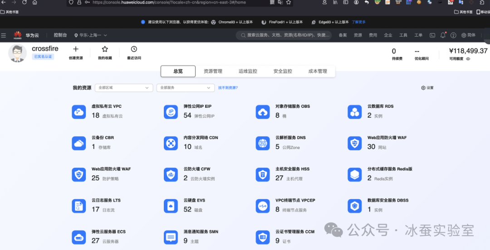
Task: Expand the 全部服务 service filter dropdown
Action: 185,88
